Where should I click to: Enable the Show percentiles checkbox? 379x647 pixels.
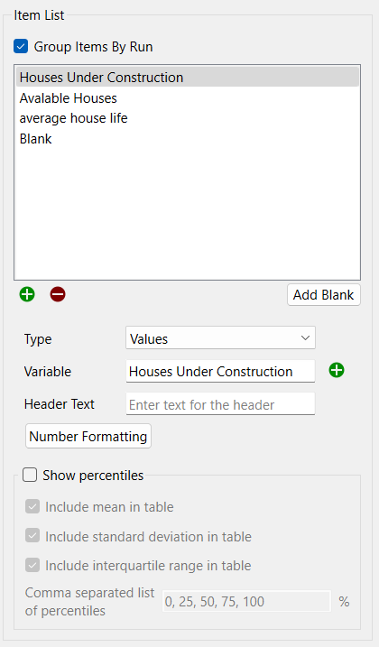(30, 475)
